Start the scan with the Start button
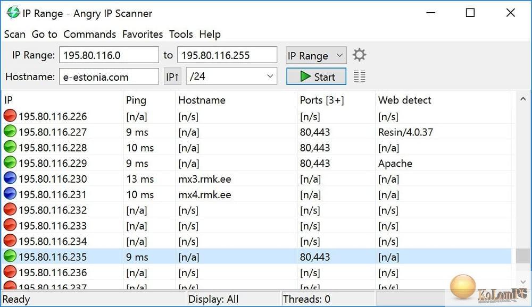The width and height of the screenshot is (532, 307). pos(316,76)
